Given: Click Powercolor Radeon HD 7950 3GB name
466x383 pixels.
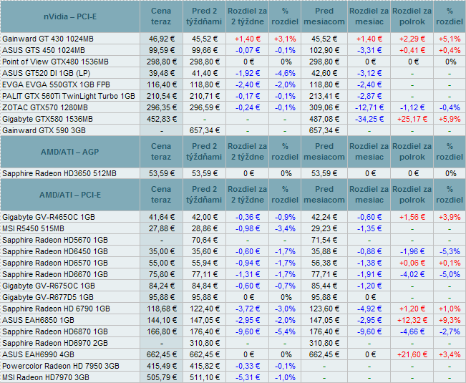Looking at the screenshot, I should [61, 366].
